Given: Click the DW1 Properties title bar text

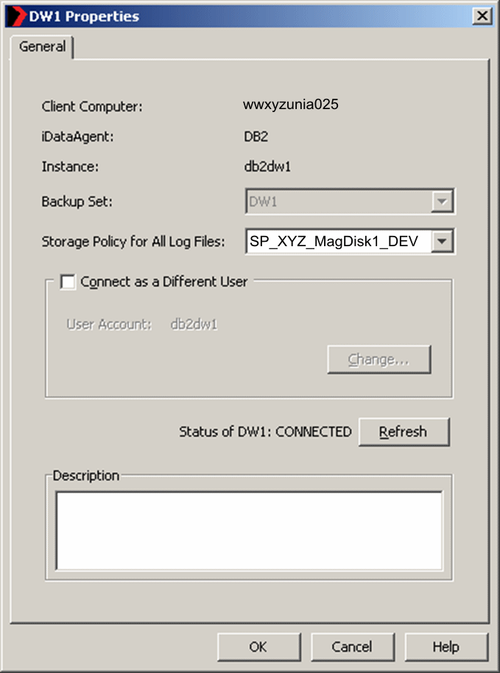Looking at the screenshot, I should tap(84, 16).
